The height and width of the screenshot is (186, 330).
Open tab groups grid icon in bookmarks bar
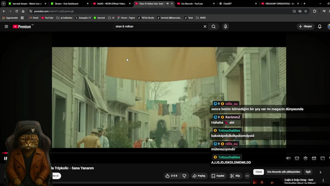point(22,18)
